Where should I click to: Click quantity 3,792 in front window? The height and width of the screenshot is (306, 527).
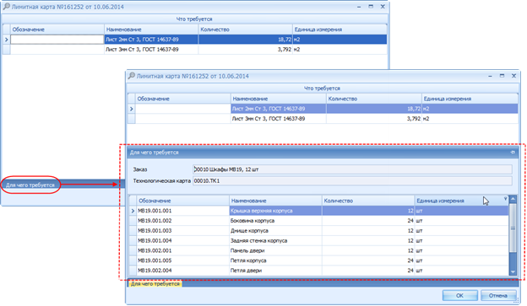click(x=414, y=119)
